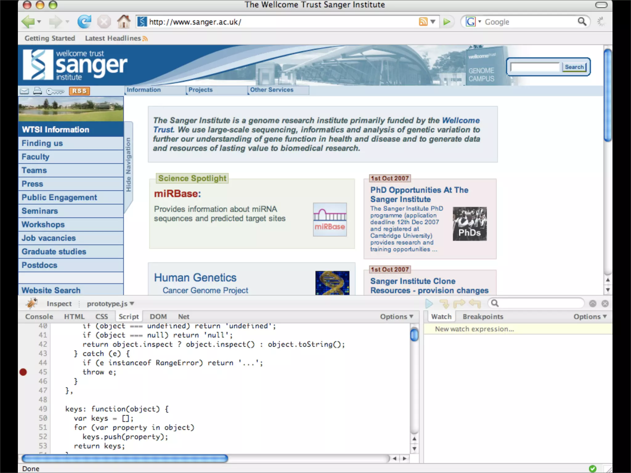Click Firebug Step Into arrow icon
Viewport: 631px width, 473px height.
coord(444,304)
